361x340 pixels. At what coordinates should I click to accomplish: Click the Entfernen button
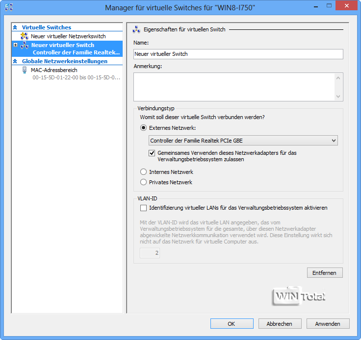click(325, 273)
